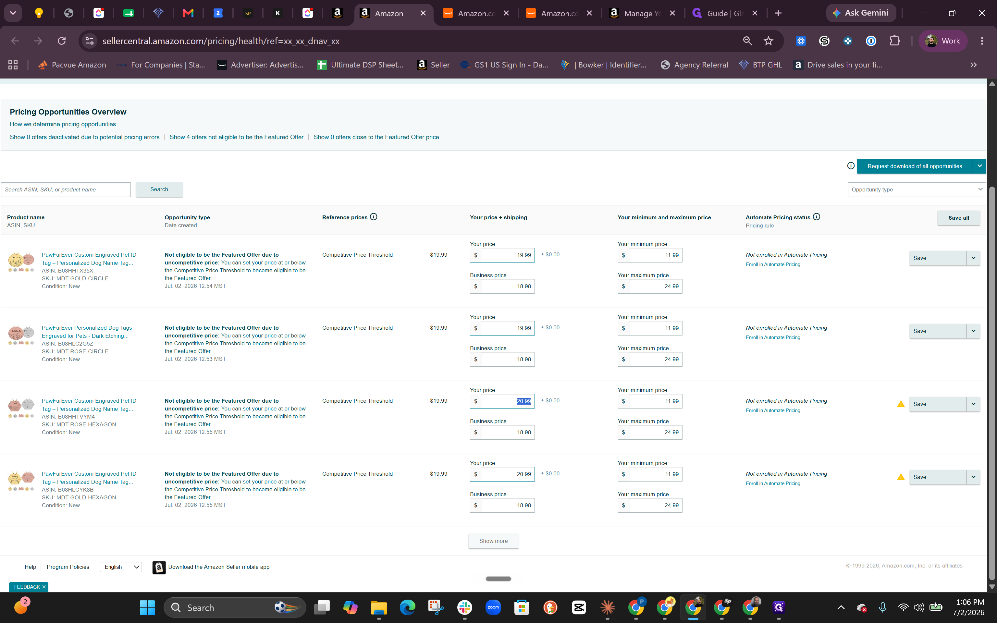Switch to the Manage tab
The height and width of the screenshot is (623, 997).
(x=642, y=13)
